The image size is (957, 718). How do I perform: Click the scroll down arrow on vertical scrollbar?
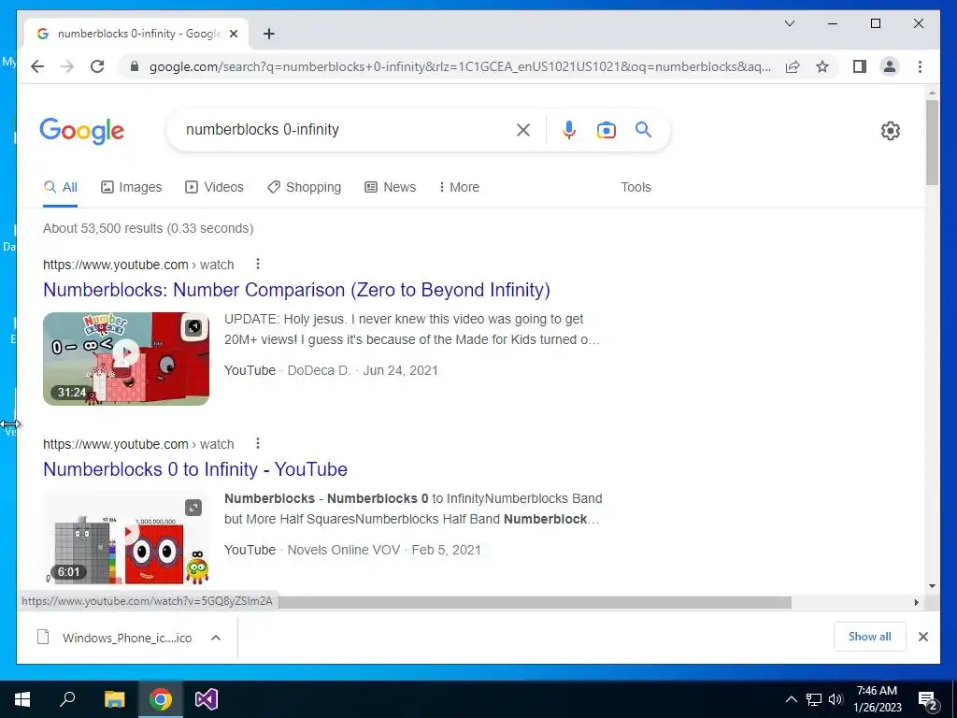click(932, 586)
